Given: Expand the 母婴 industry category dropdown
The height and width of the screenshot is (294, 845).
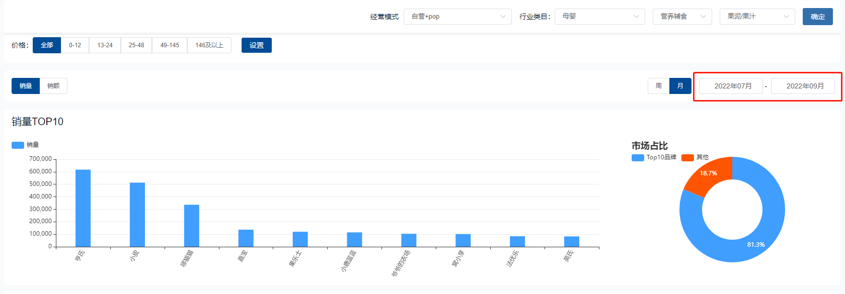Looking at the screenshot, I should click(x=600, y=17).
